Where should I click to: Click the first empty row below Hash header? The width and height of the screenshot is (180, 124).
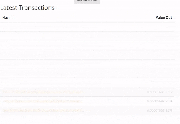(x=87, y=27)
